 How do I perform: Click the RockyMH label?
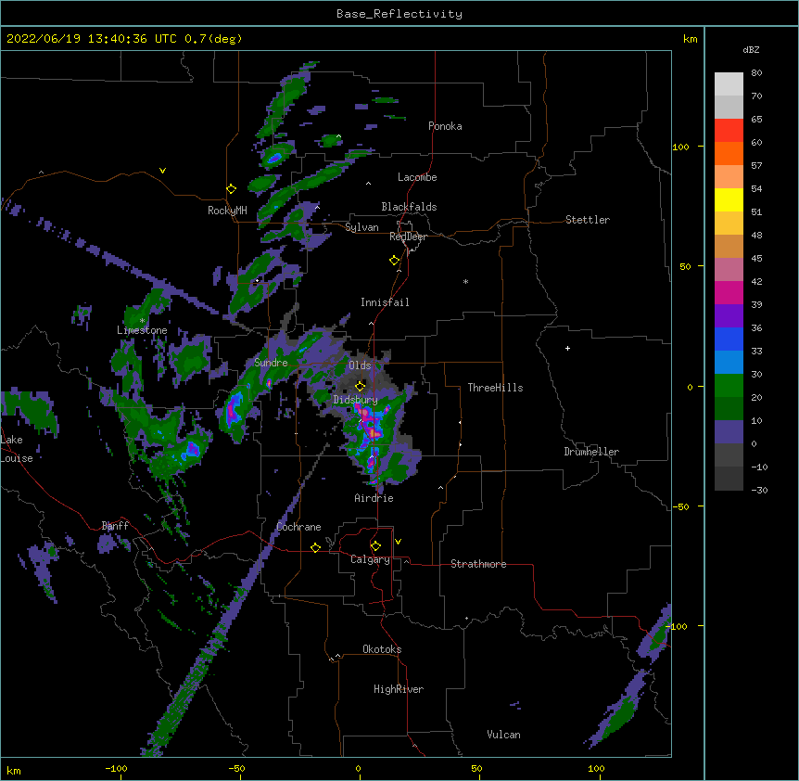tap(227, 211)
